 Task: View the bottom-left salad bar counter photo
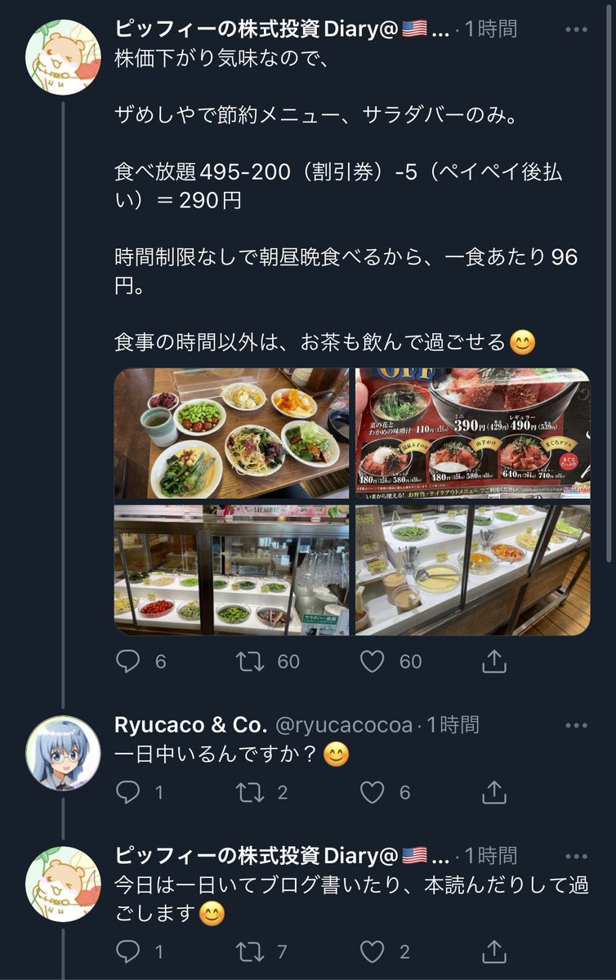click(231, 569)
